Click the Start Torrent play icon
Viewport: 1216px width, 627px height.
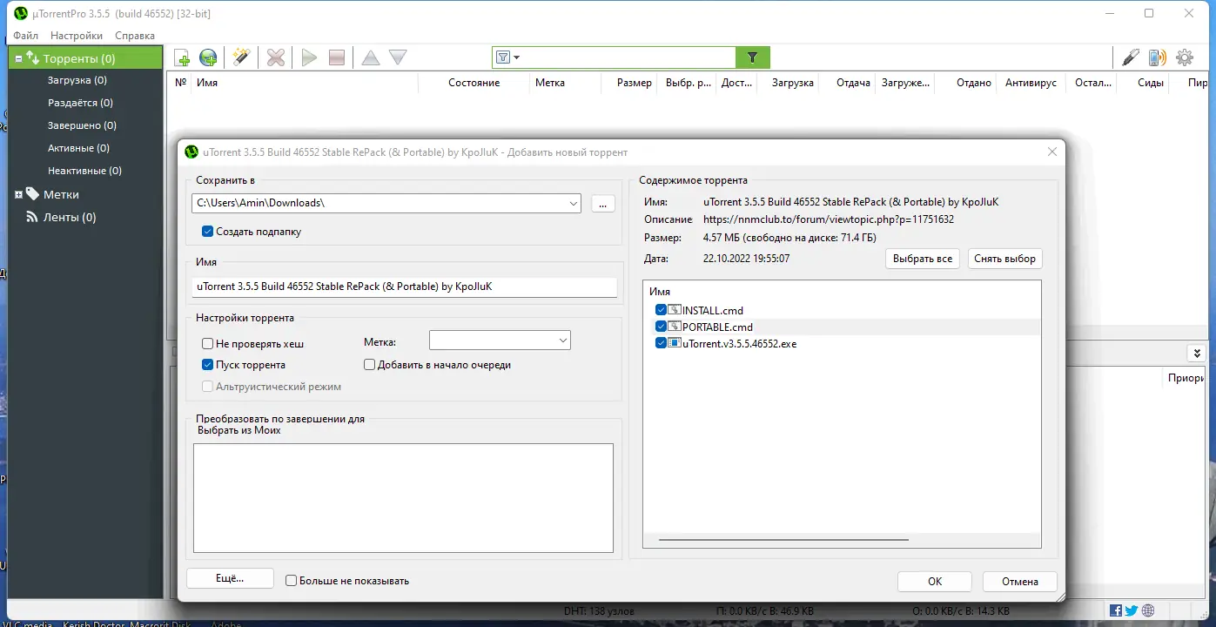(x=309, y=58)
